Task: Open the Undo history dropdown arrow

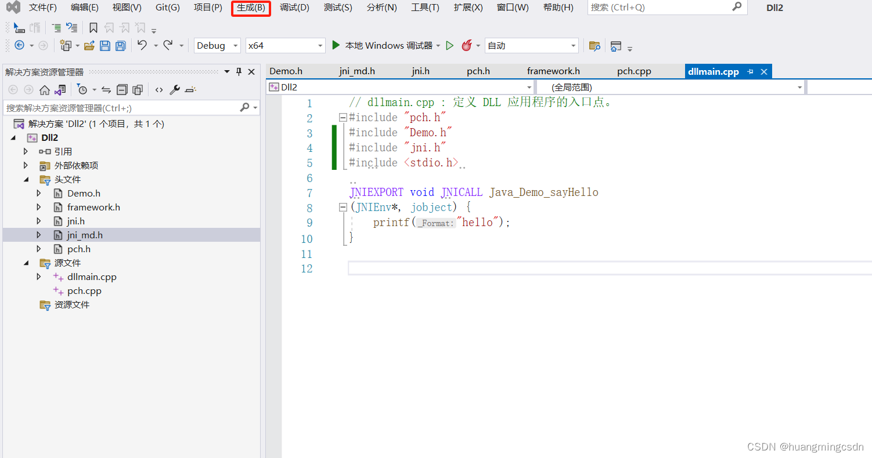Action: coord(156,46)
